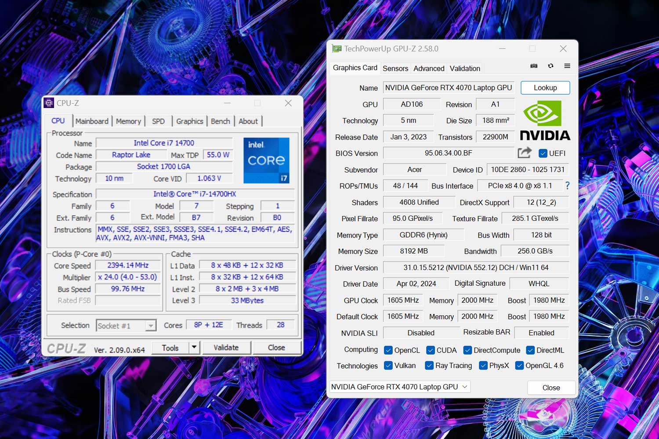659x439 pixels.
Task: Toggle the CUDA checkbox
Action: point(431,350)
